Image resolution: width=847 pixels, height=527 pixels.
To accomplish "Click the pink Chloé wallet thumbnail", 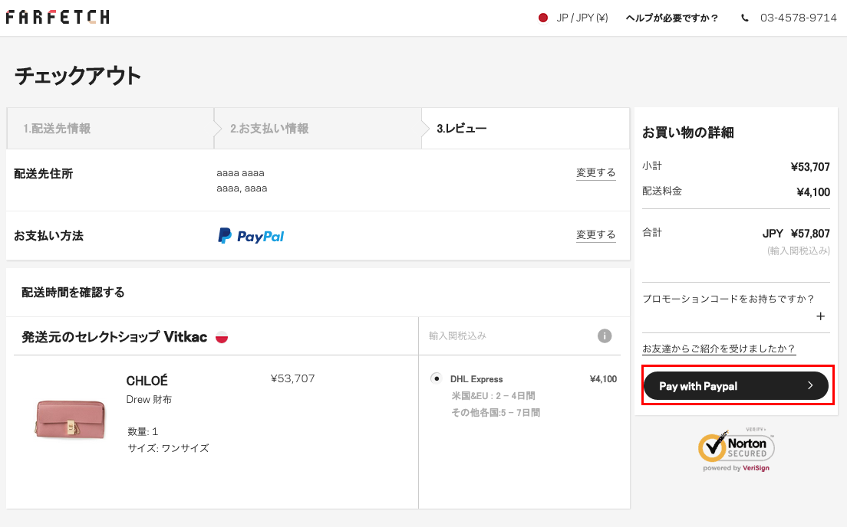I will click(70, 419).
